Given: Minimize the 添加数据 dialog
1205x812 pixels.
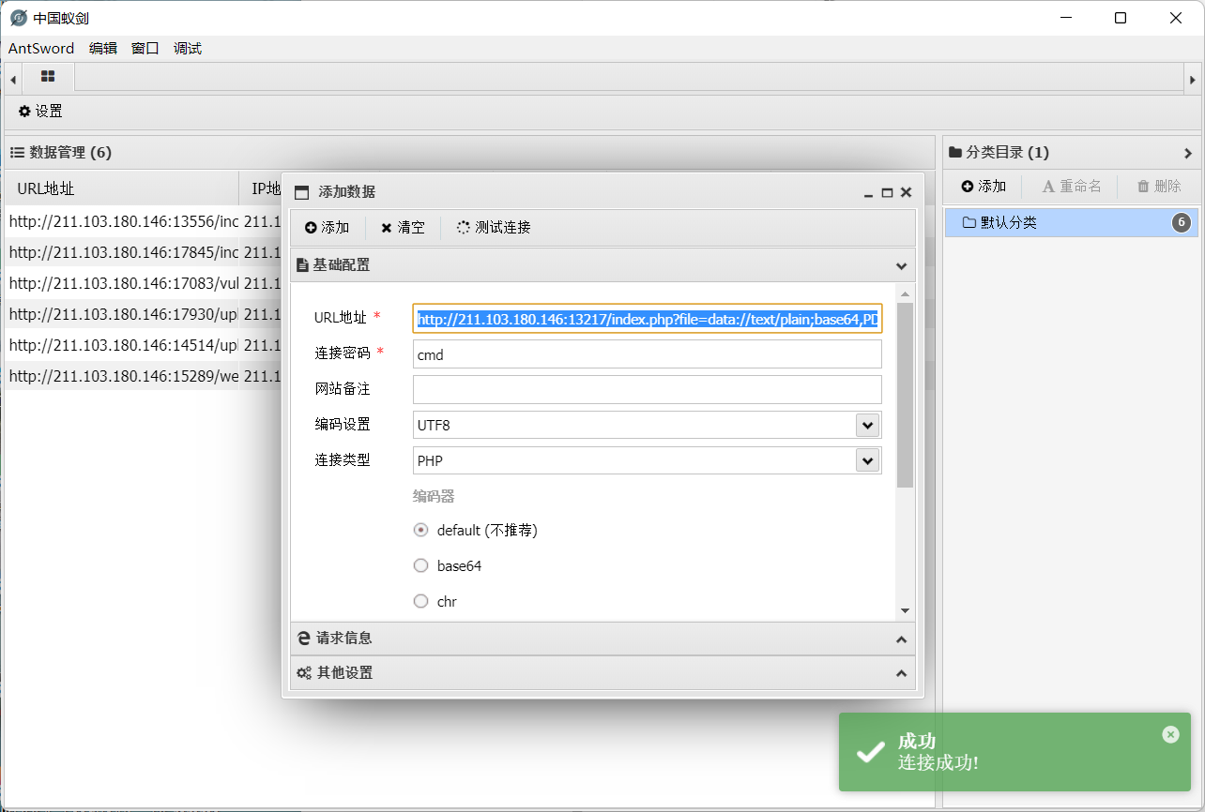Looking at the screenshot, I should pos(869,193).
